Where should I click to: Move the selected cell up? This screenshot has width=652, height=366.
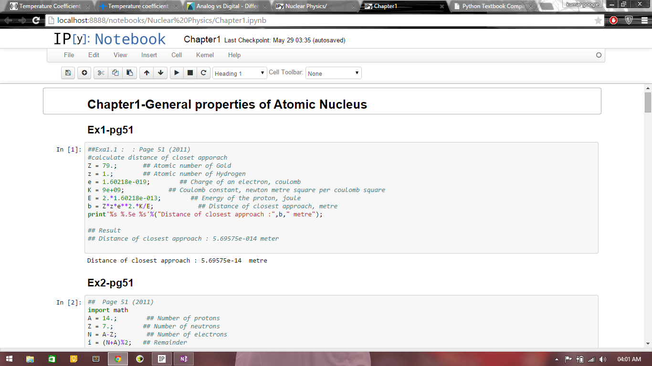147,73
